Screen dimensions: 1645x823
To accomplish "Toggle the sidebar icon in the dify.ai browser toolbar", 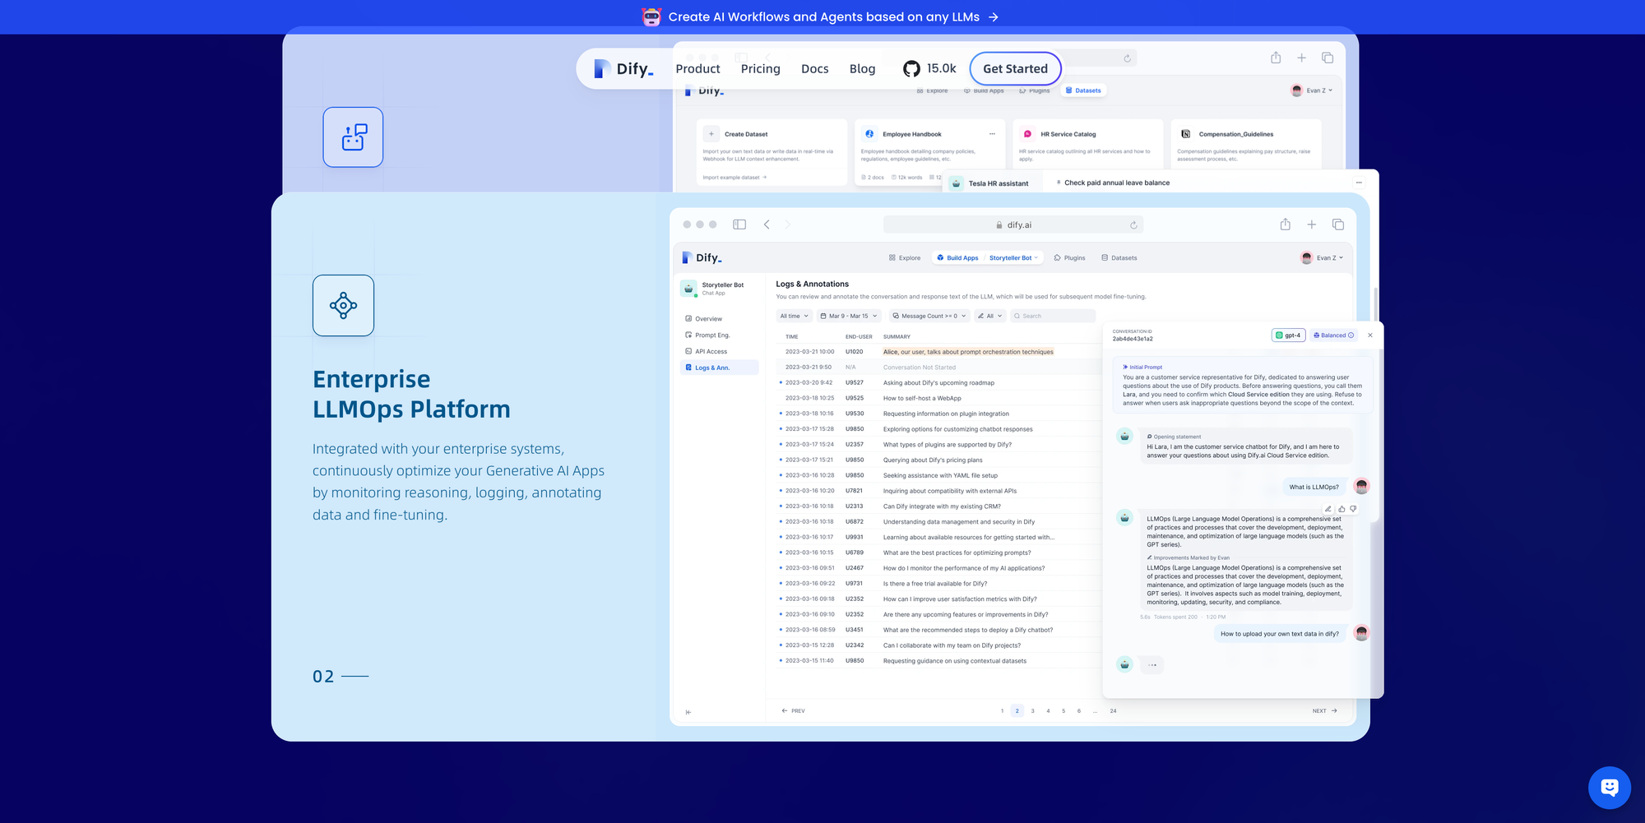I will pos(739,224).
